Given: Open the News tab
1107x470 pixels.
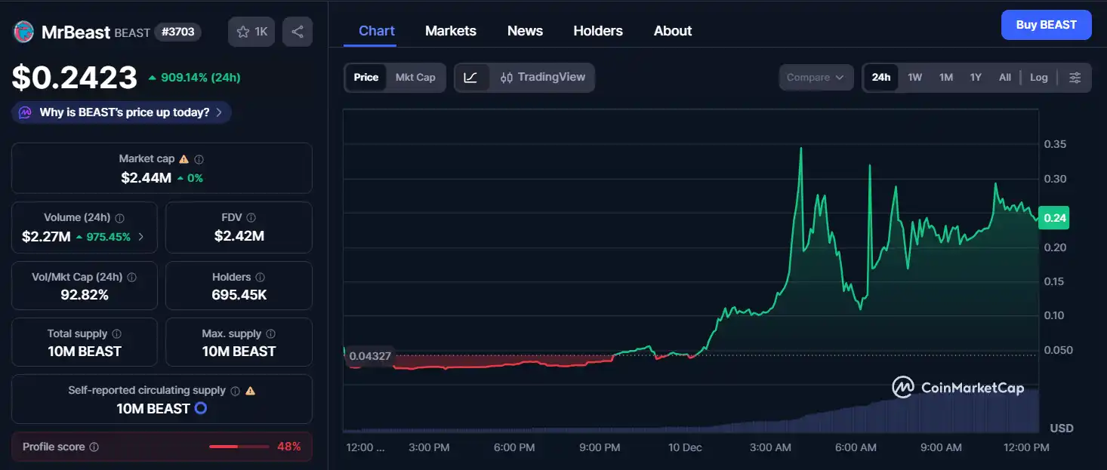Looking at the screenshot, I should coord(525,31).
